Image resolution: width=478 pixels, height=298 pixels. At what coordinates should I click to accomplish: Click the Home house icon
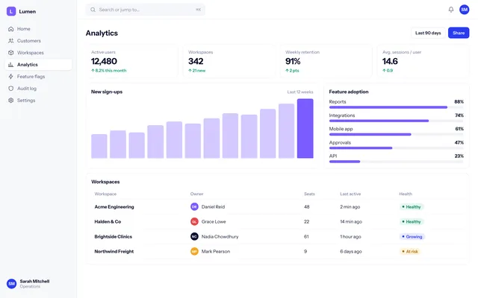click(11, 29)
